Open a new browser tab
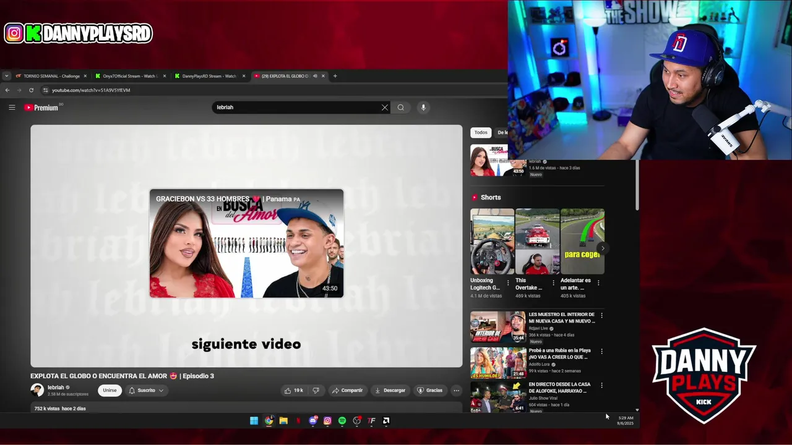Image resolution: width=792 pixels, height=445 pixels. coord(335,76)
